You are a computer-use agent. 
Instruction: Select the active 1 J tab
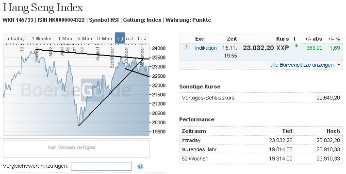coord(120,39)
